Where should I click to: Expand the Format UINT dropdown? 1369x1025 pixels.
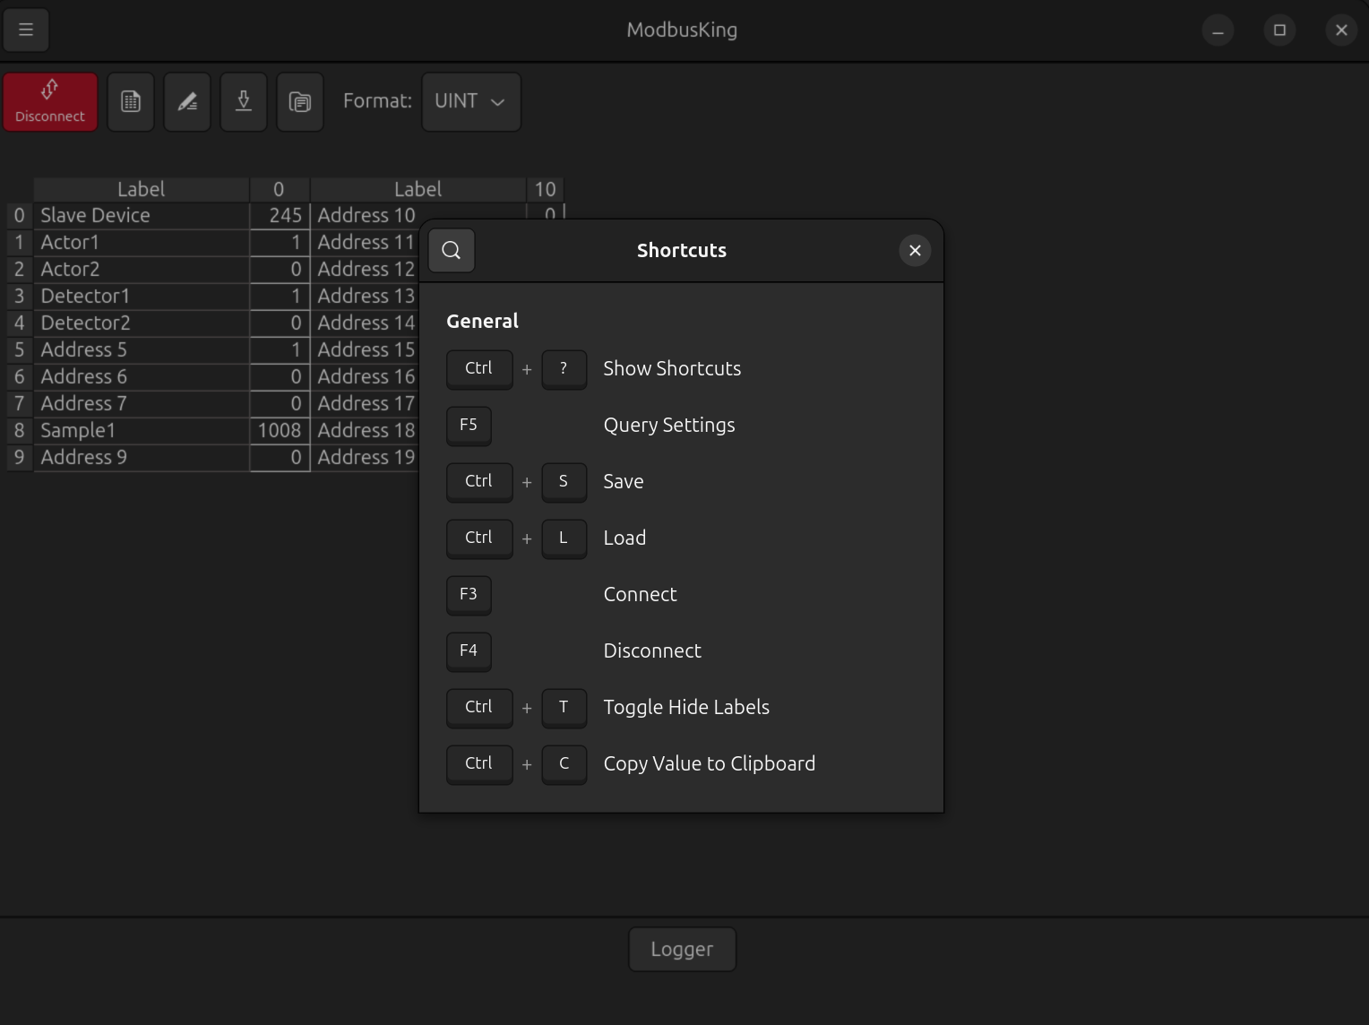pos(471,102)
